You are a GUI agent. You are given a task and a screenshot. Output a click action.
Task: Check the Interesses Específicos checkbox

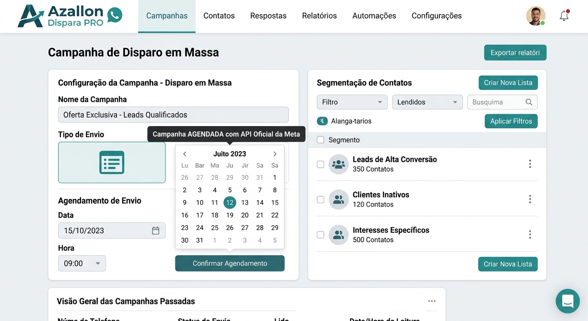click(x=320, y=235)
